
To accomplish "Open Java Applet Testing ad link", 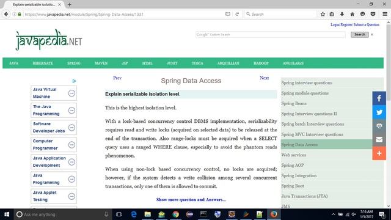I will point(54,196).
